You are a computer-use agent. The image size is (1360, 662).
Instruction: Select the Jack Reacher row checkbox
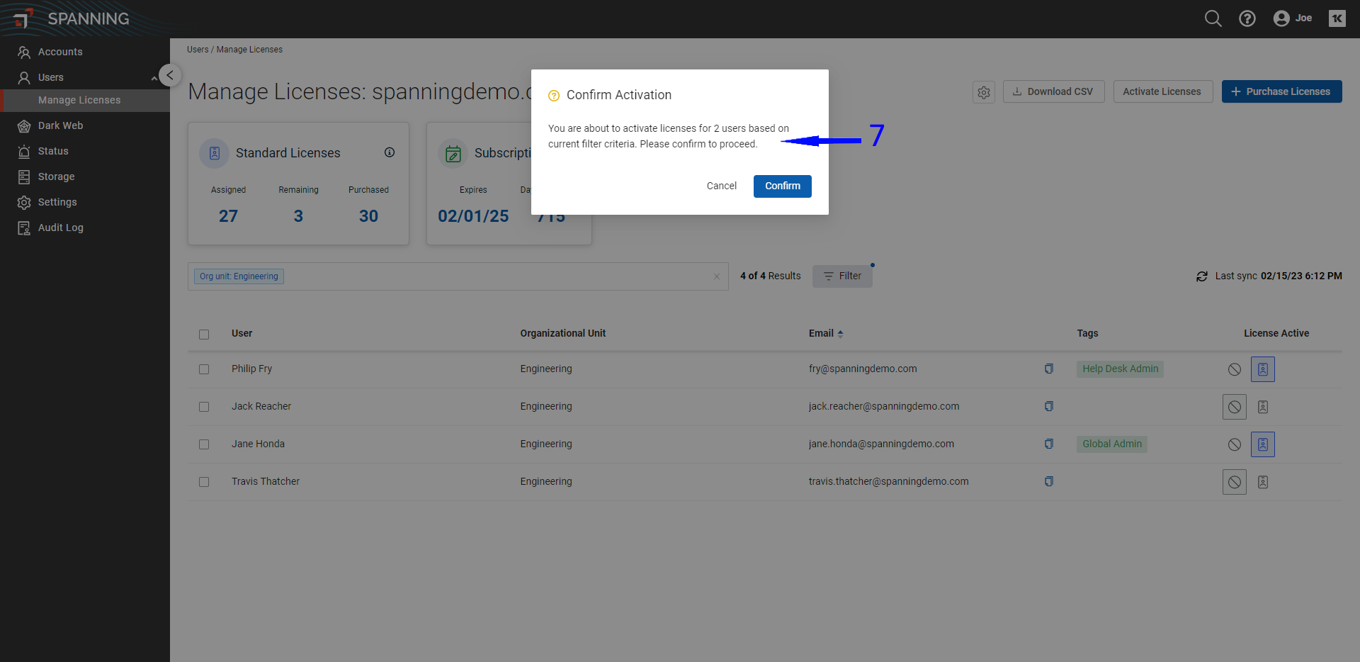click(x=204, y=407)
